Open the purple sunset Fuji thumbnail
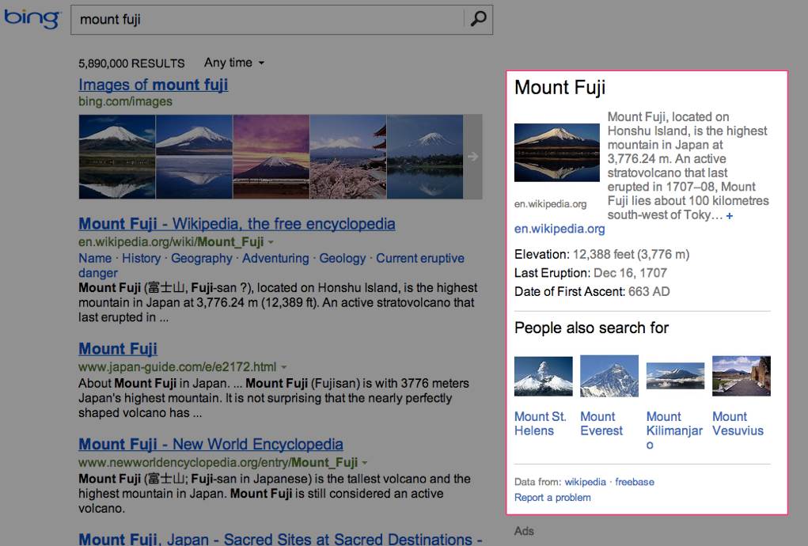Screen dimensions: 808x546 (x=271, y=157)
